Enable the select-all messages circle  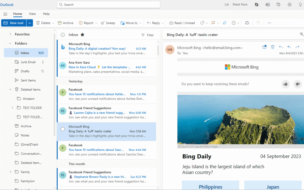click(x=62, y=35)
